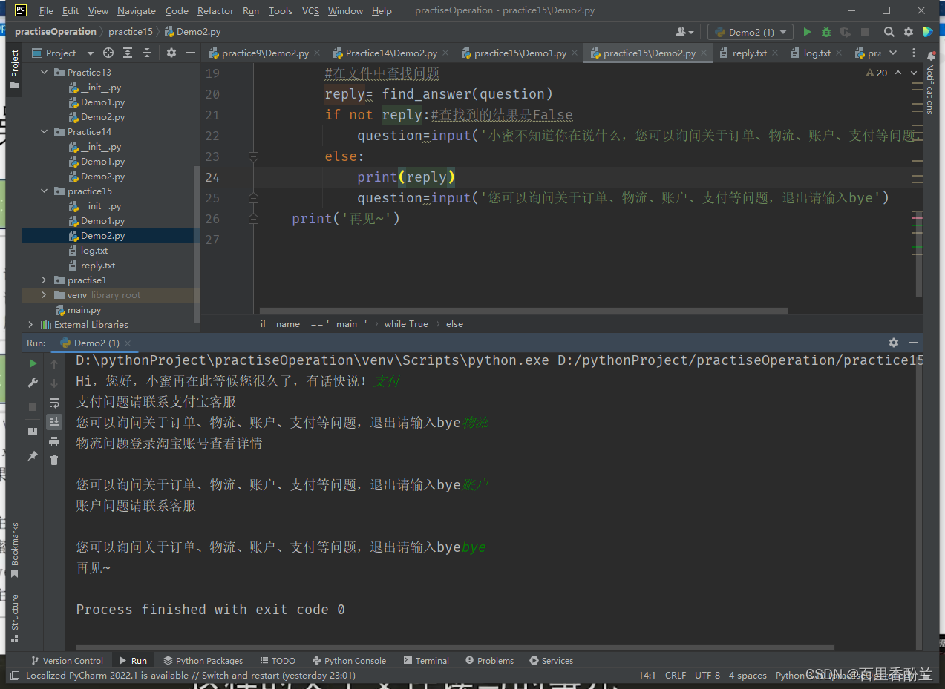The width and height of the screenshot is (945, 689).
Task: Open the wrench icon in the Run panel
Action: coord(33,383)
